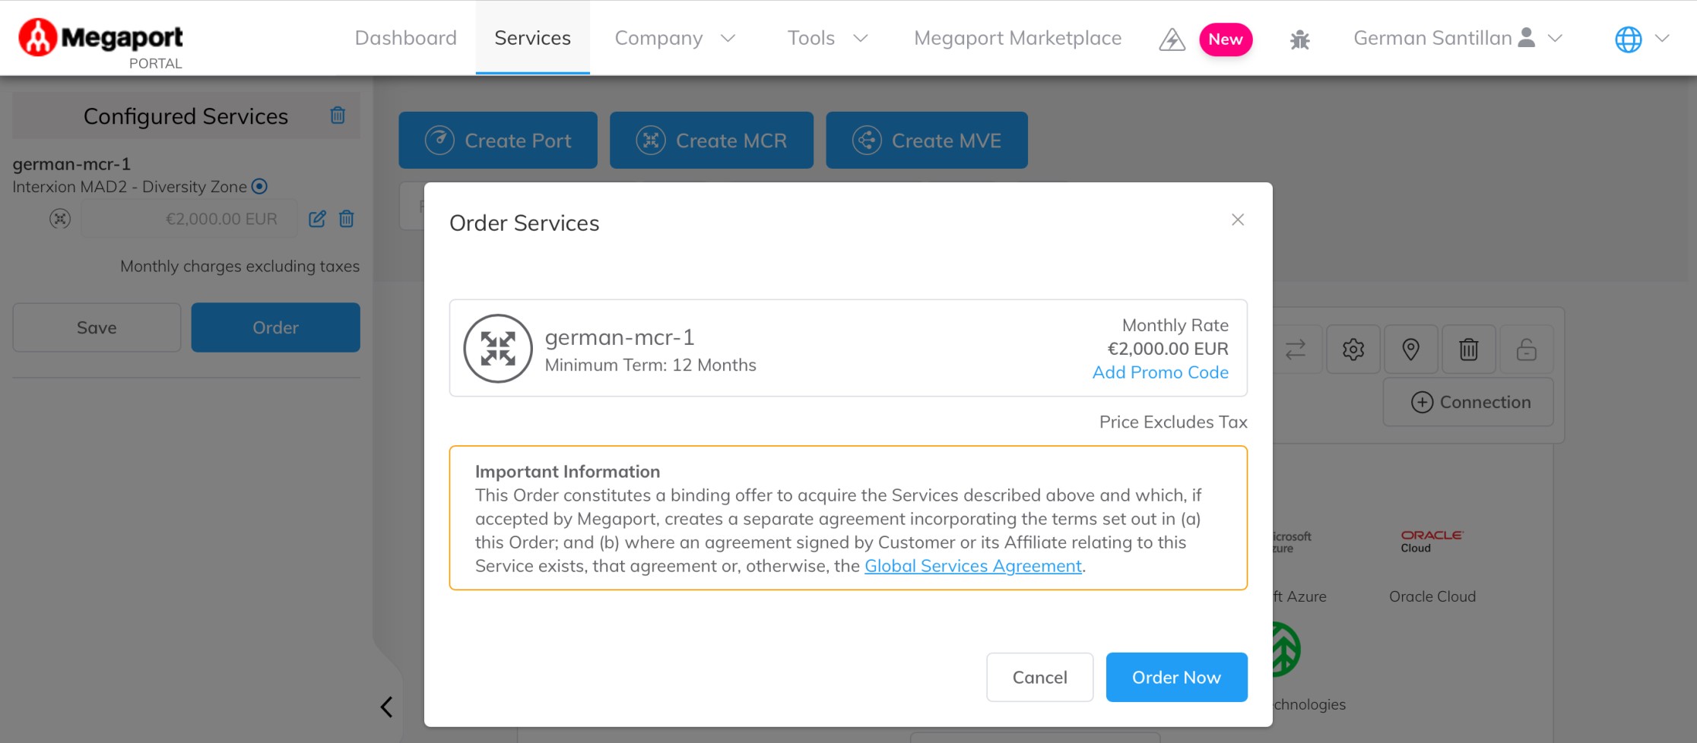Open the Dashboard tab
This screenshot has width=1697, height=743.
pos(405,38)
